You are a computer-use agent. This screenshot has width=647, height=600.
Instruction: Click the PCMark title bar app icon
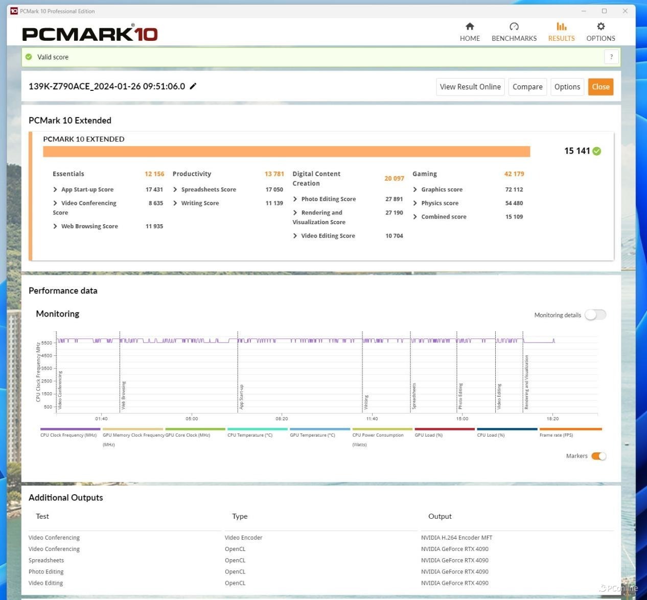14,11
